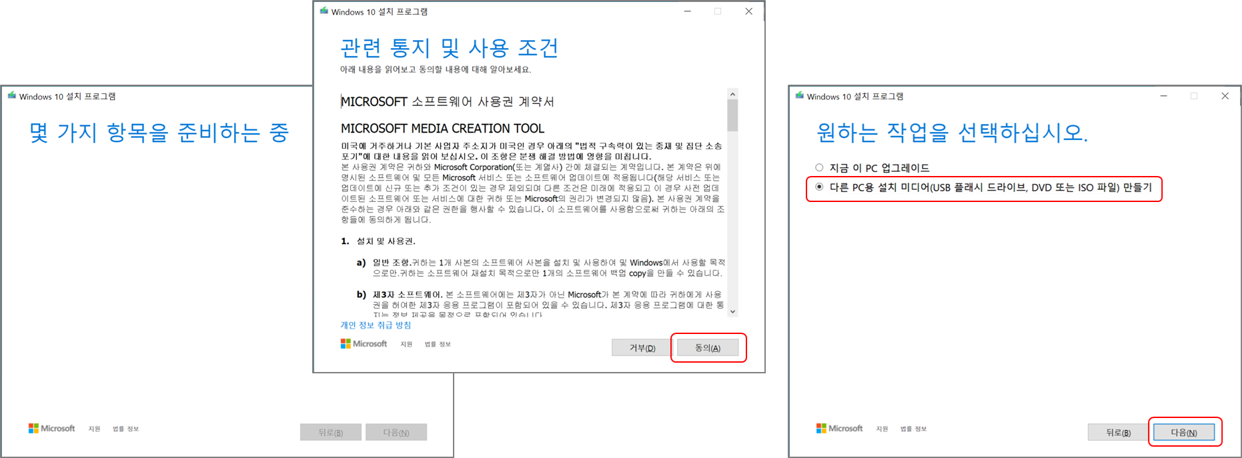Click the 동의(A) accept button
The width and height of the screenshot is (1242, 458).
708,347
